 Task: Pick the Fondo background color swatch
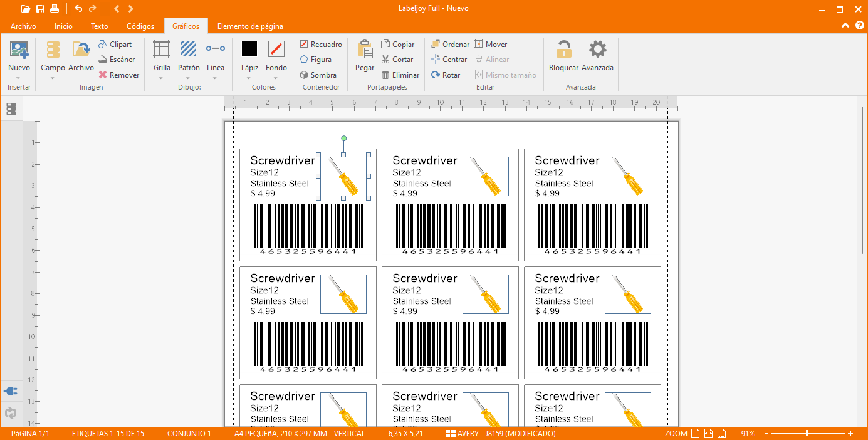point(276,49)
